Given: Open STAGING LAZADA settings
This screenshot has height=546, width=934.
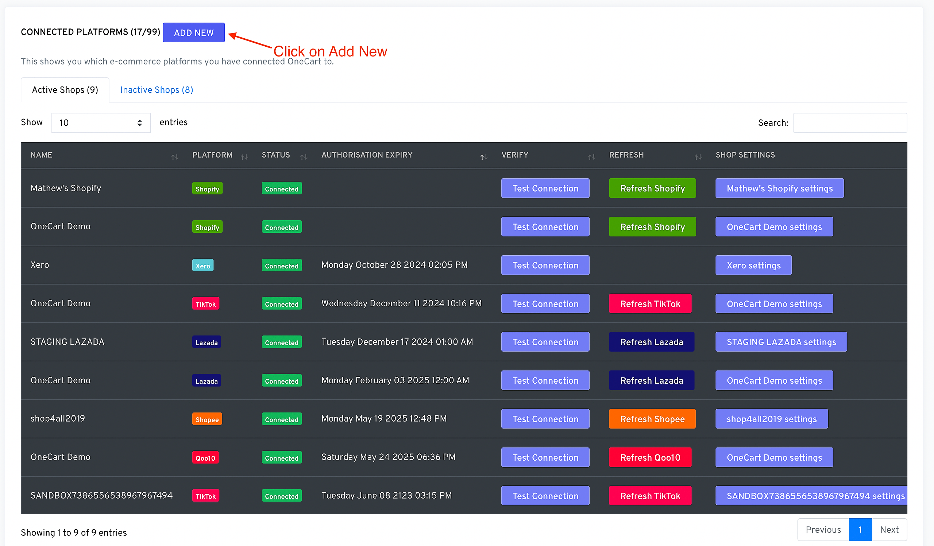Looking at the screenshot, I should point(780,342).
